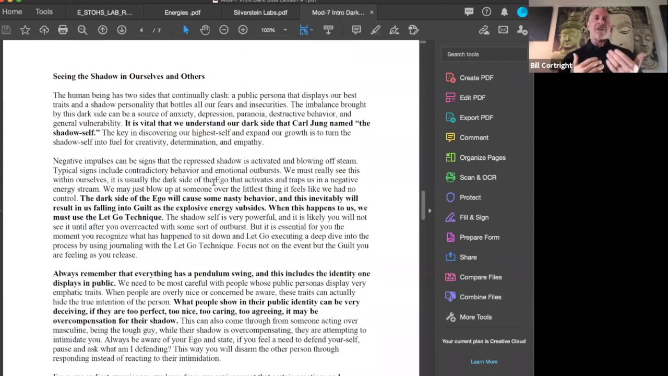
Task: Go to the previous page
Action: click(x=103, y=30)
